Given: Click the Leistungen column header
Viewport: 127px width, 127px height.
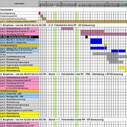Looking at the screenshot, I should tap(19, 3).
